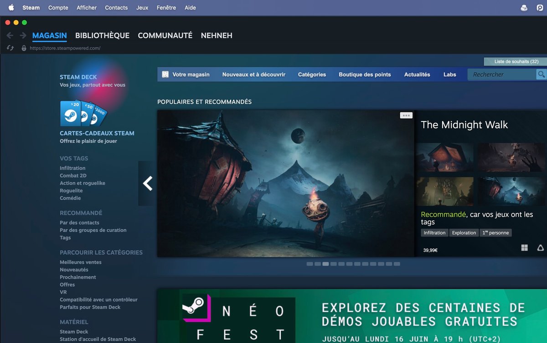This screenshot has width=547, height=343.
Task: Click the store URL address bar
Action: click(65, 48)
